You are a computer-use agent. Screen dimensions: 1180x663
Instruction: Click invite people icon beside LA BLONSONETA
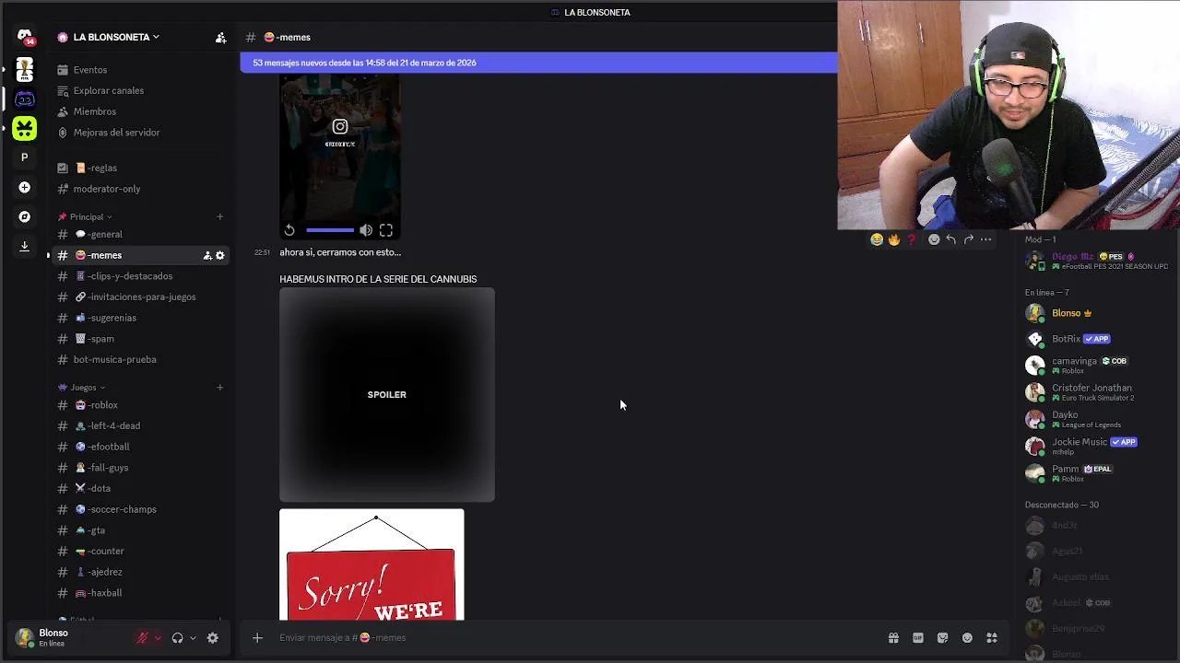tap(220, 38)
